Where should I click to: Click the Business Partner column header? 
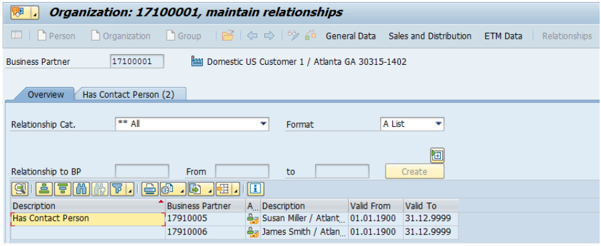tap(205, 206)
